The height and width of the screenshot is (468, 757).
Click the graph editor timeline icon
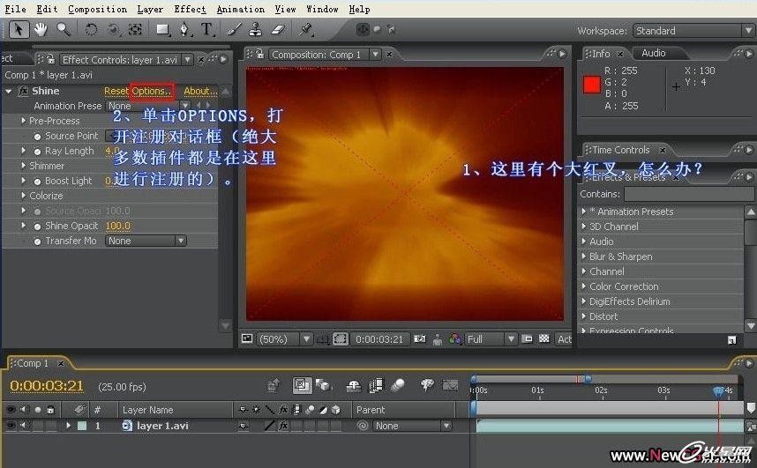[450, 385]
